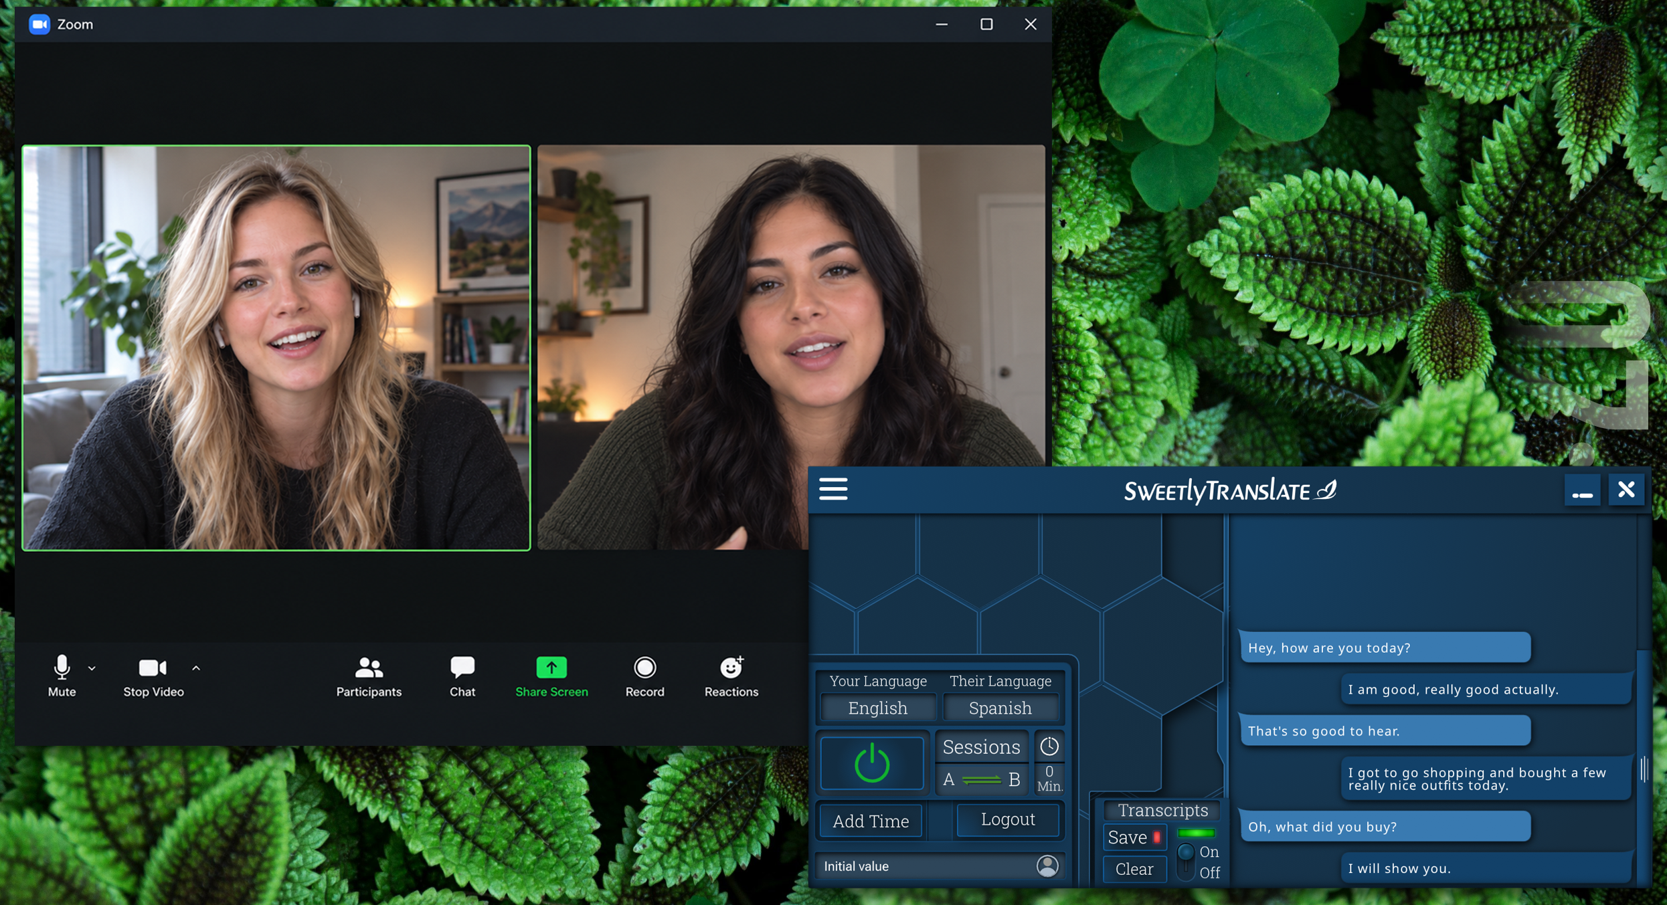The image size is (1667, 905).
Task: Change Their Language from Spanish
Action: pyautogui.click(x=1000, y=708)
